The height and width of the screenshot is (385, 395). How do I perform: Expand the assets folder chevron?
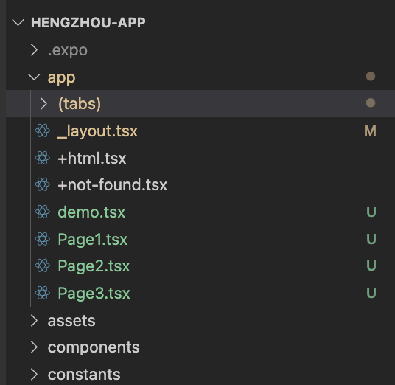coord(34,320)
